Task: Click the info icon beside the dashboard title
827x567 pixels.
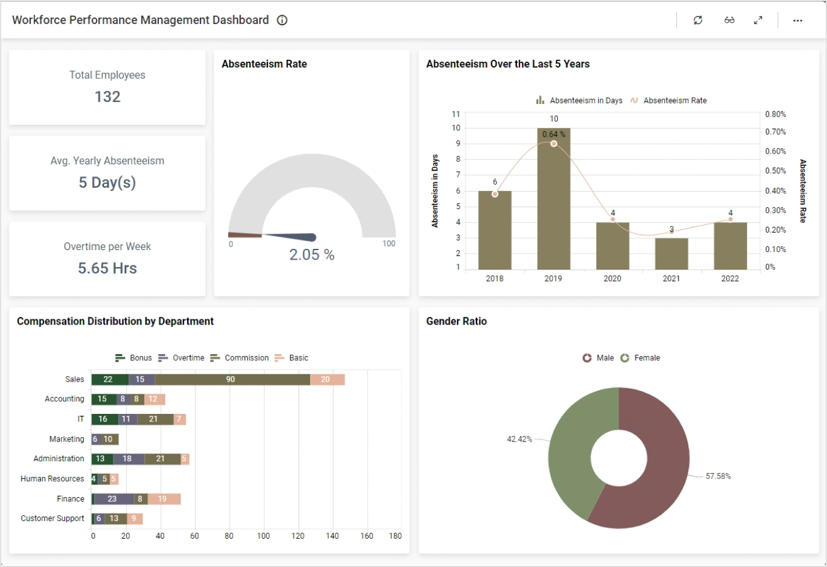Action: click(x=281, y=20)
